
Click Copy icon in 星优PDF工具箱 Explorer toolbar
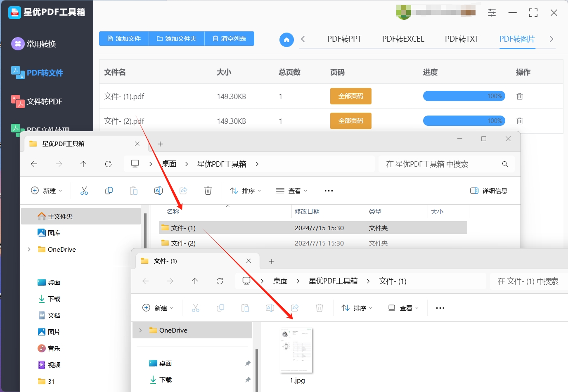(x=109, y=191)
